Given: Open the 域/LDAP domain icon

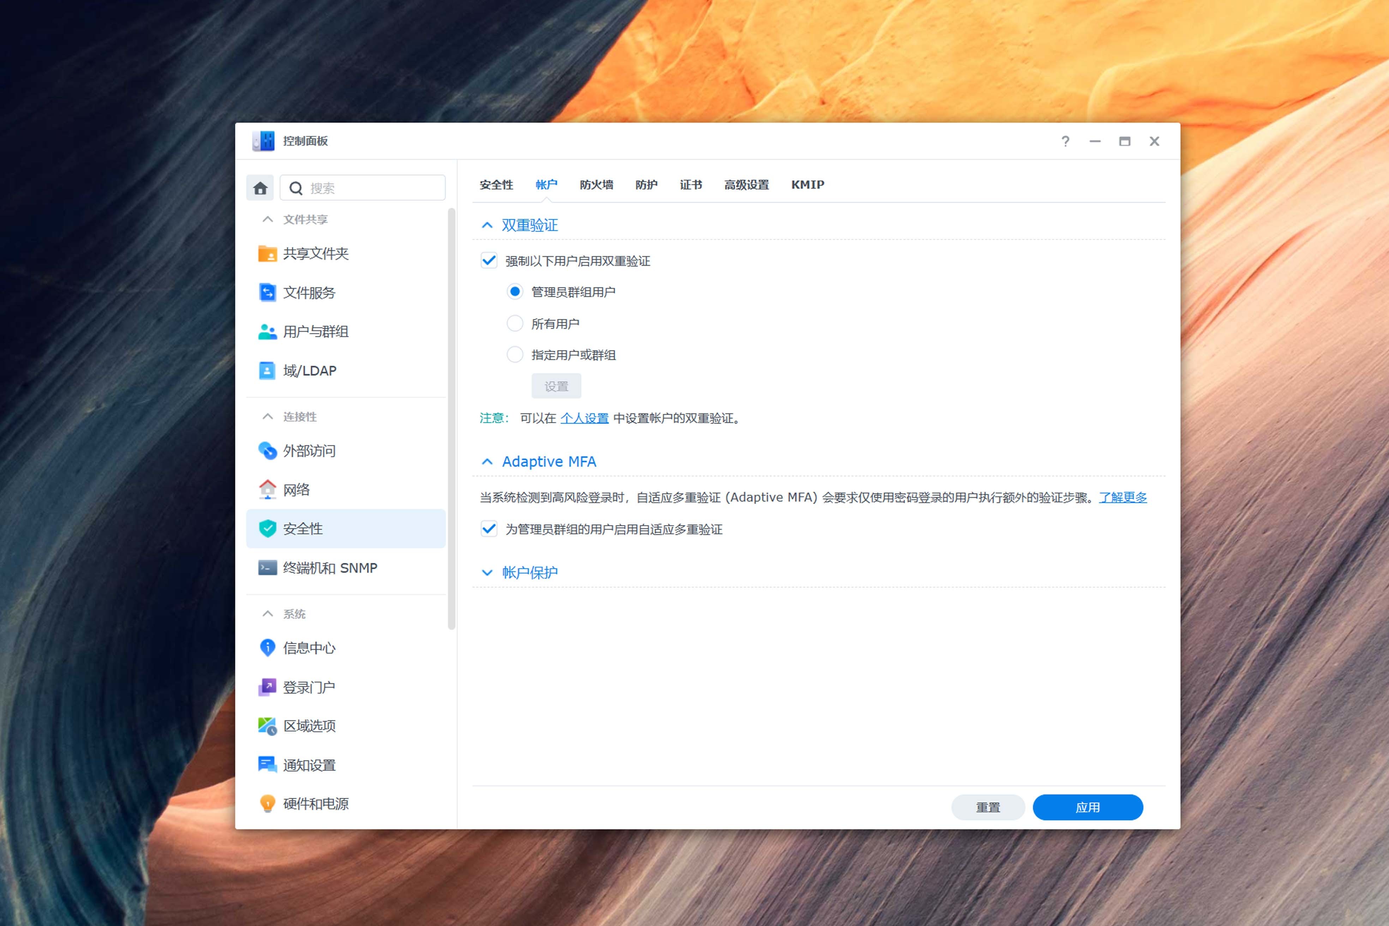Looking at the screenshot, I should (x=267, y=371).
